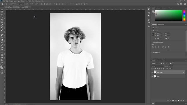187x105 pixels.
Task: Open the Filter menu
Action: (27, 1)
